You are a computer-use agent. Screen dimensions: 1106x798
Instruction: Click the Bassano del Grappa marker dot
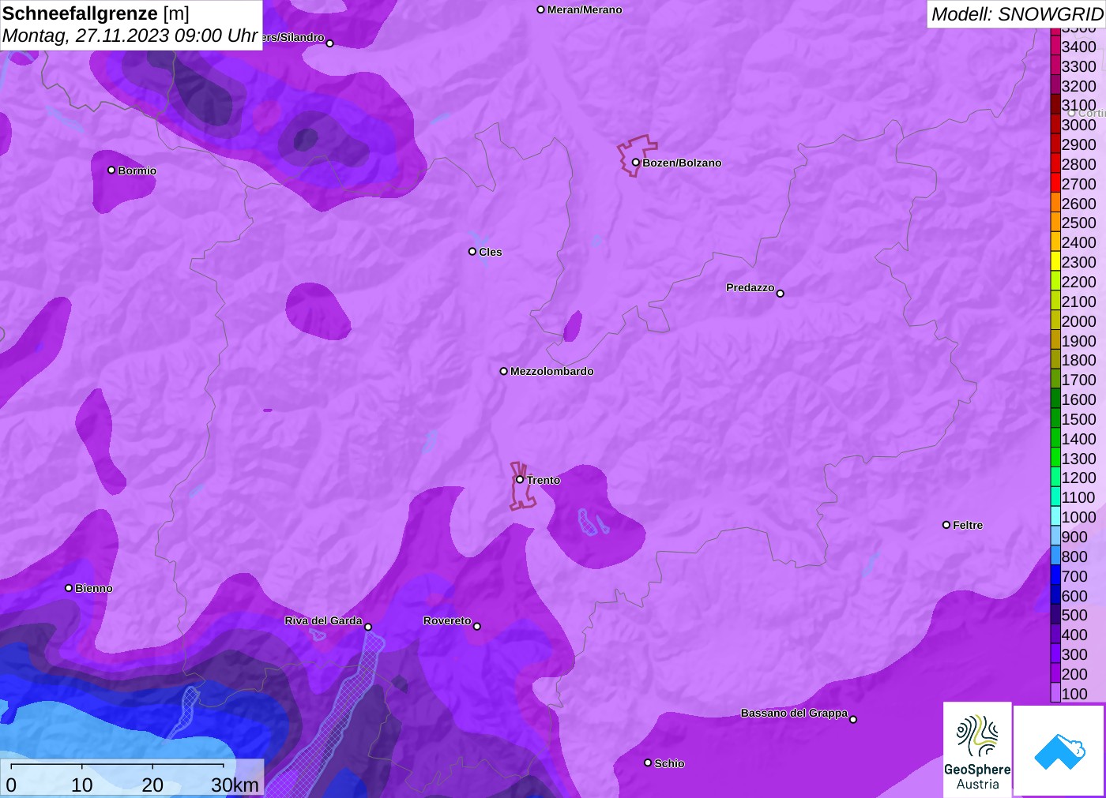(852, 719)
